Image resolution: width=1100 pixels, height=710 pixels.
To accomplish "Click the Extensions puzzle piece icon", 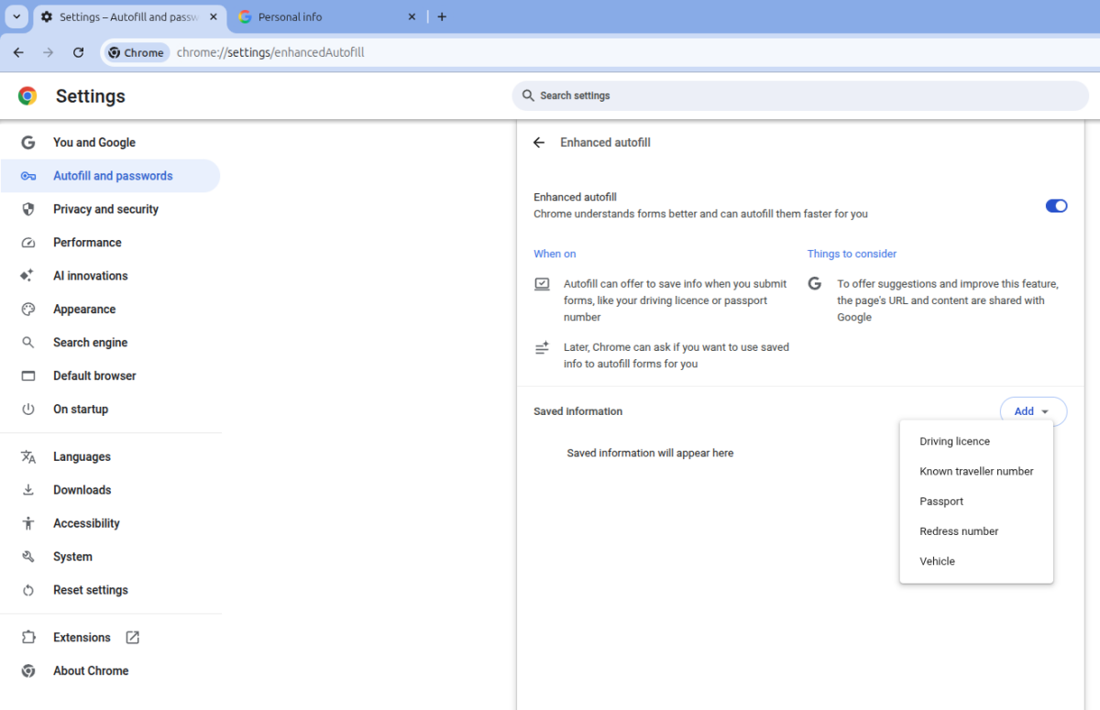I will [x=28, y=638].
